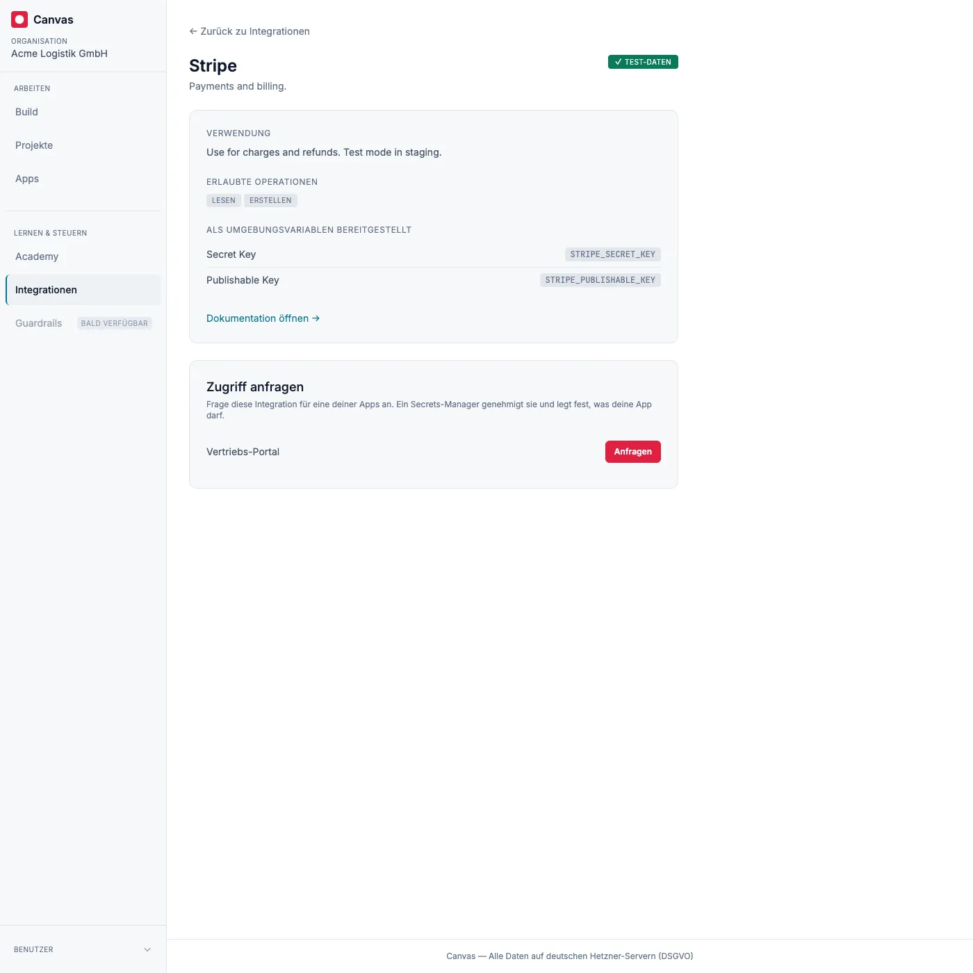Click the STRIPE_SECRET_KEY variable chip
The width and height of the screenshot is (973, 973).
coord(613,254)
